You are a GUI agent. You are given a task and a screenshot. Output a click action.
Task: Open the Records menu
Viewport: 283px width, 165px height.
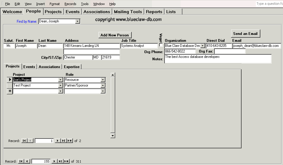pos(70,4)
